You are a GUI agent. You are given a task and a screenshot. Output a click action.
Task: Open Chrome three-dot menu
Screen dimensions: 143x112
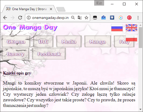click(x=138, y=18)
